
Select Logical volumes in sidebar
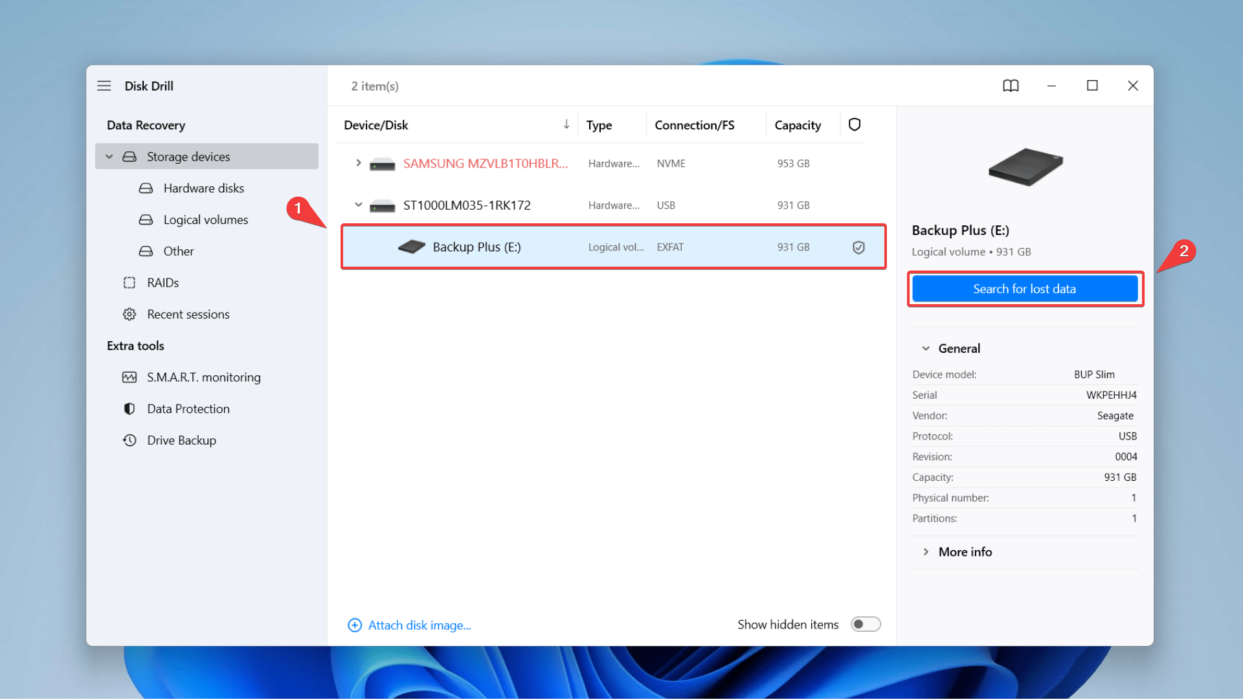tap(205, 220)
